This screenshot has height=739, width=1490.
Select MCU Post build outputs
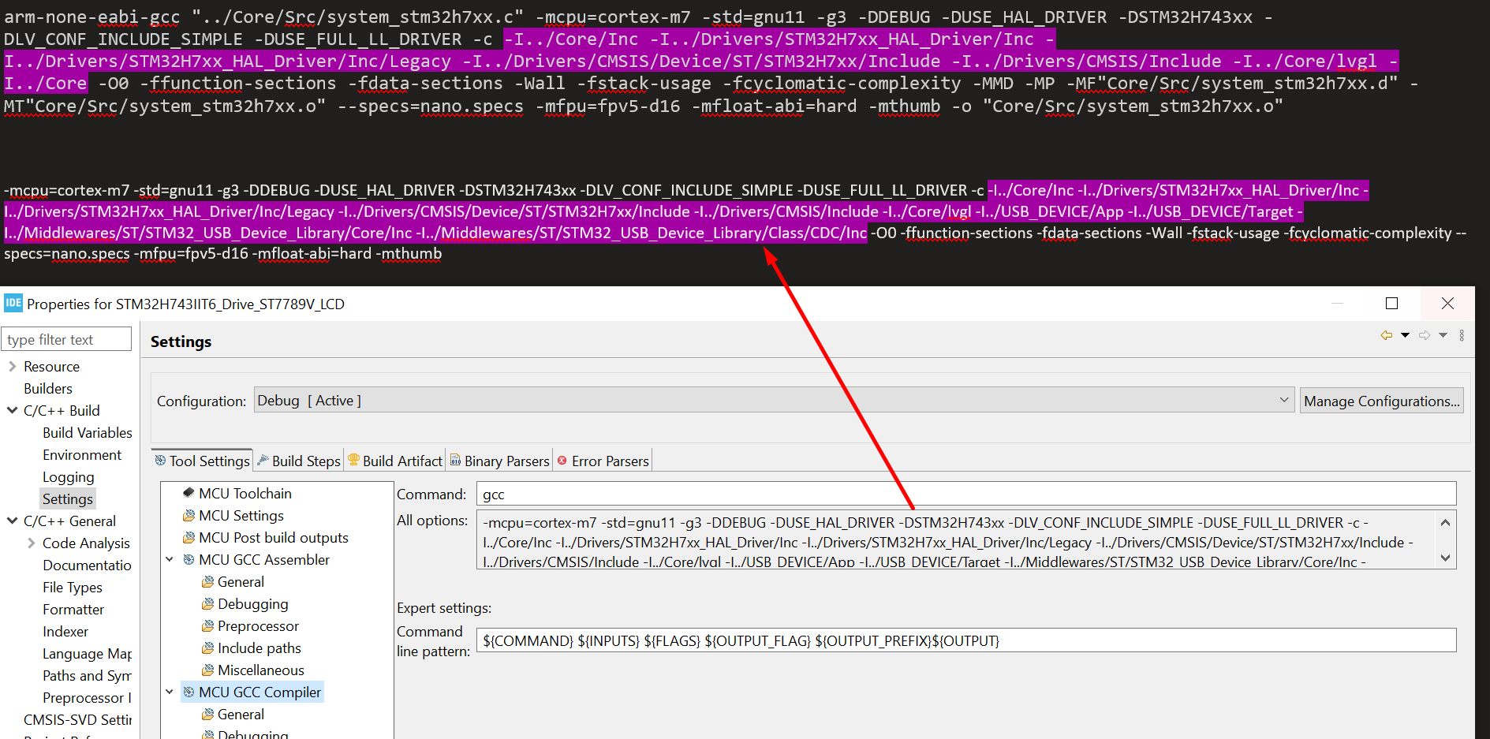tap(272, 537)
